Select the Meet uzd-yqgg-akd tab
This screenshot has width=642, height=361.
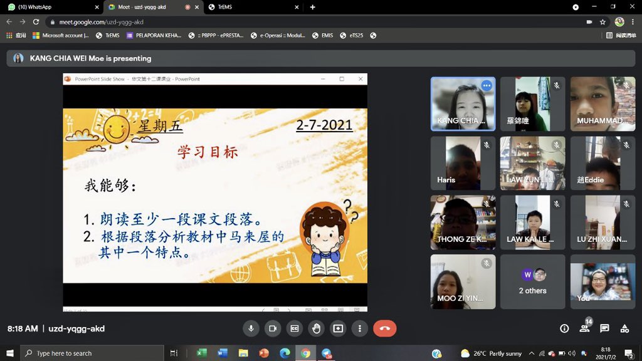coord(154,7)
